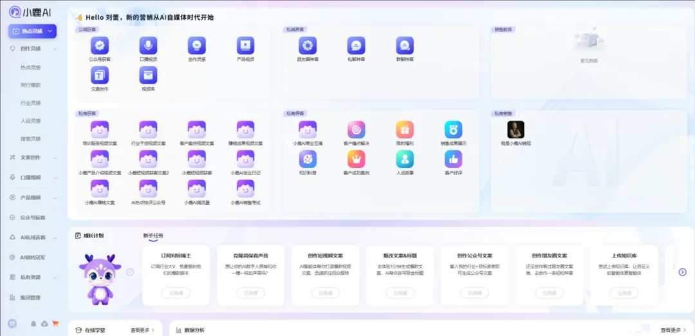This screenshot has width=695, height=336.
Task: Click 已完成 on the 创作公众号文案 card
Action: (x=475, y=293)
